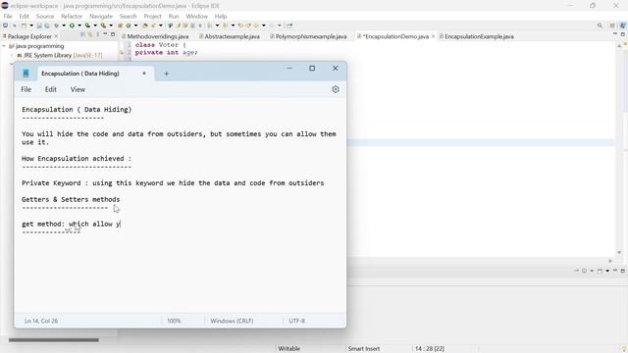Collapse the java programming project node
This screenshot has width=628, height=353.
pyautogui.click(x=4, y=46)
